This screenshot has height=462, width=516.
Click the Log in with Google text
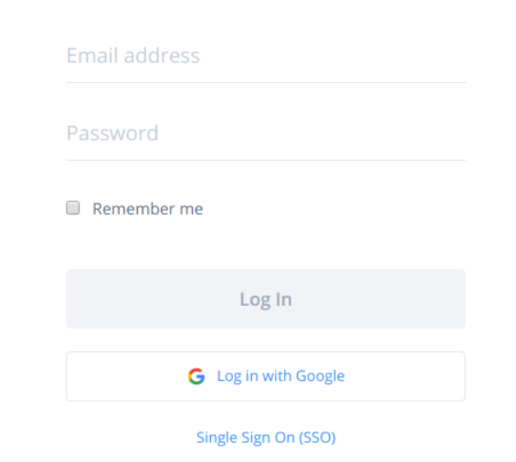coord(280,376)
